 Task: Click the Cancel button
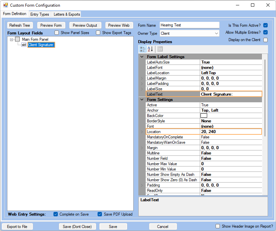[x=163, y=227]
